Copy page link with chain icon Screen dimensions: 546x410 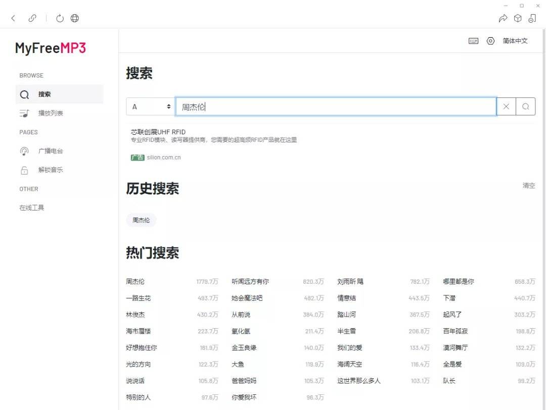(x=32, y=18)
